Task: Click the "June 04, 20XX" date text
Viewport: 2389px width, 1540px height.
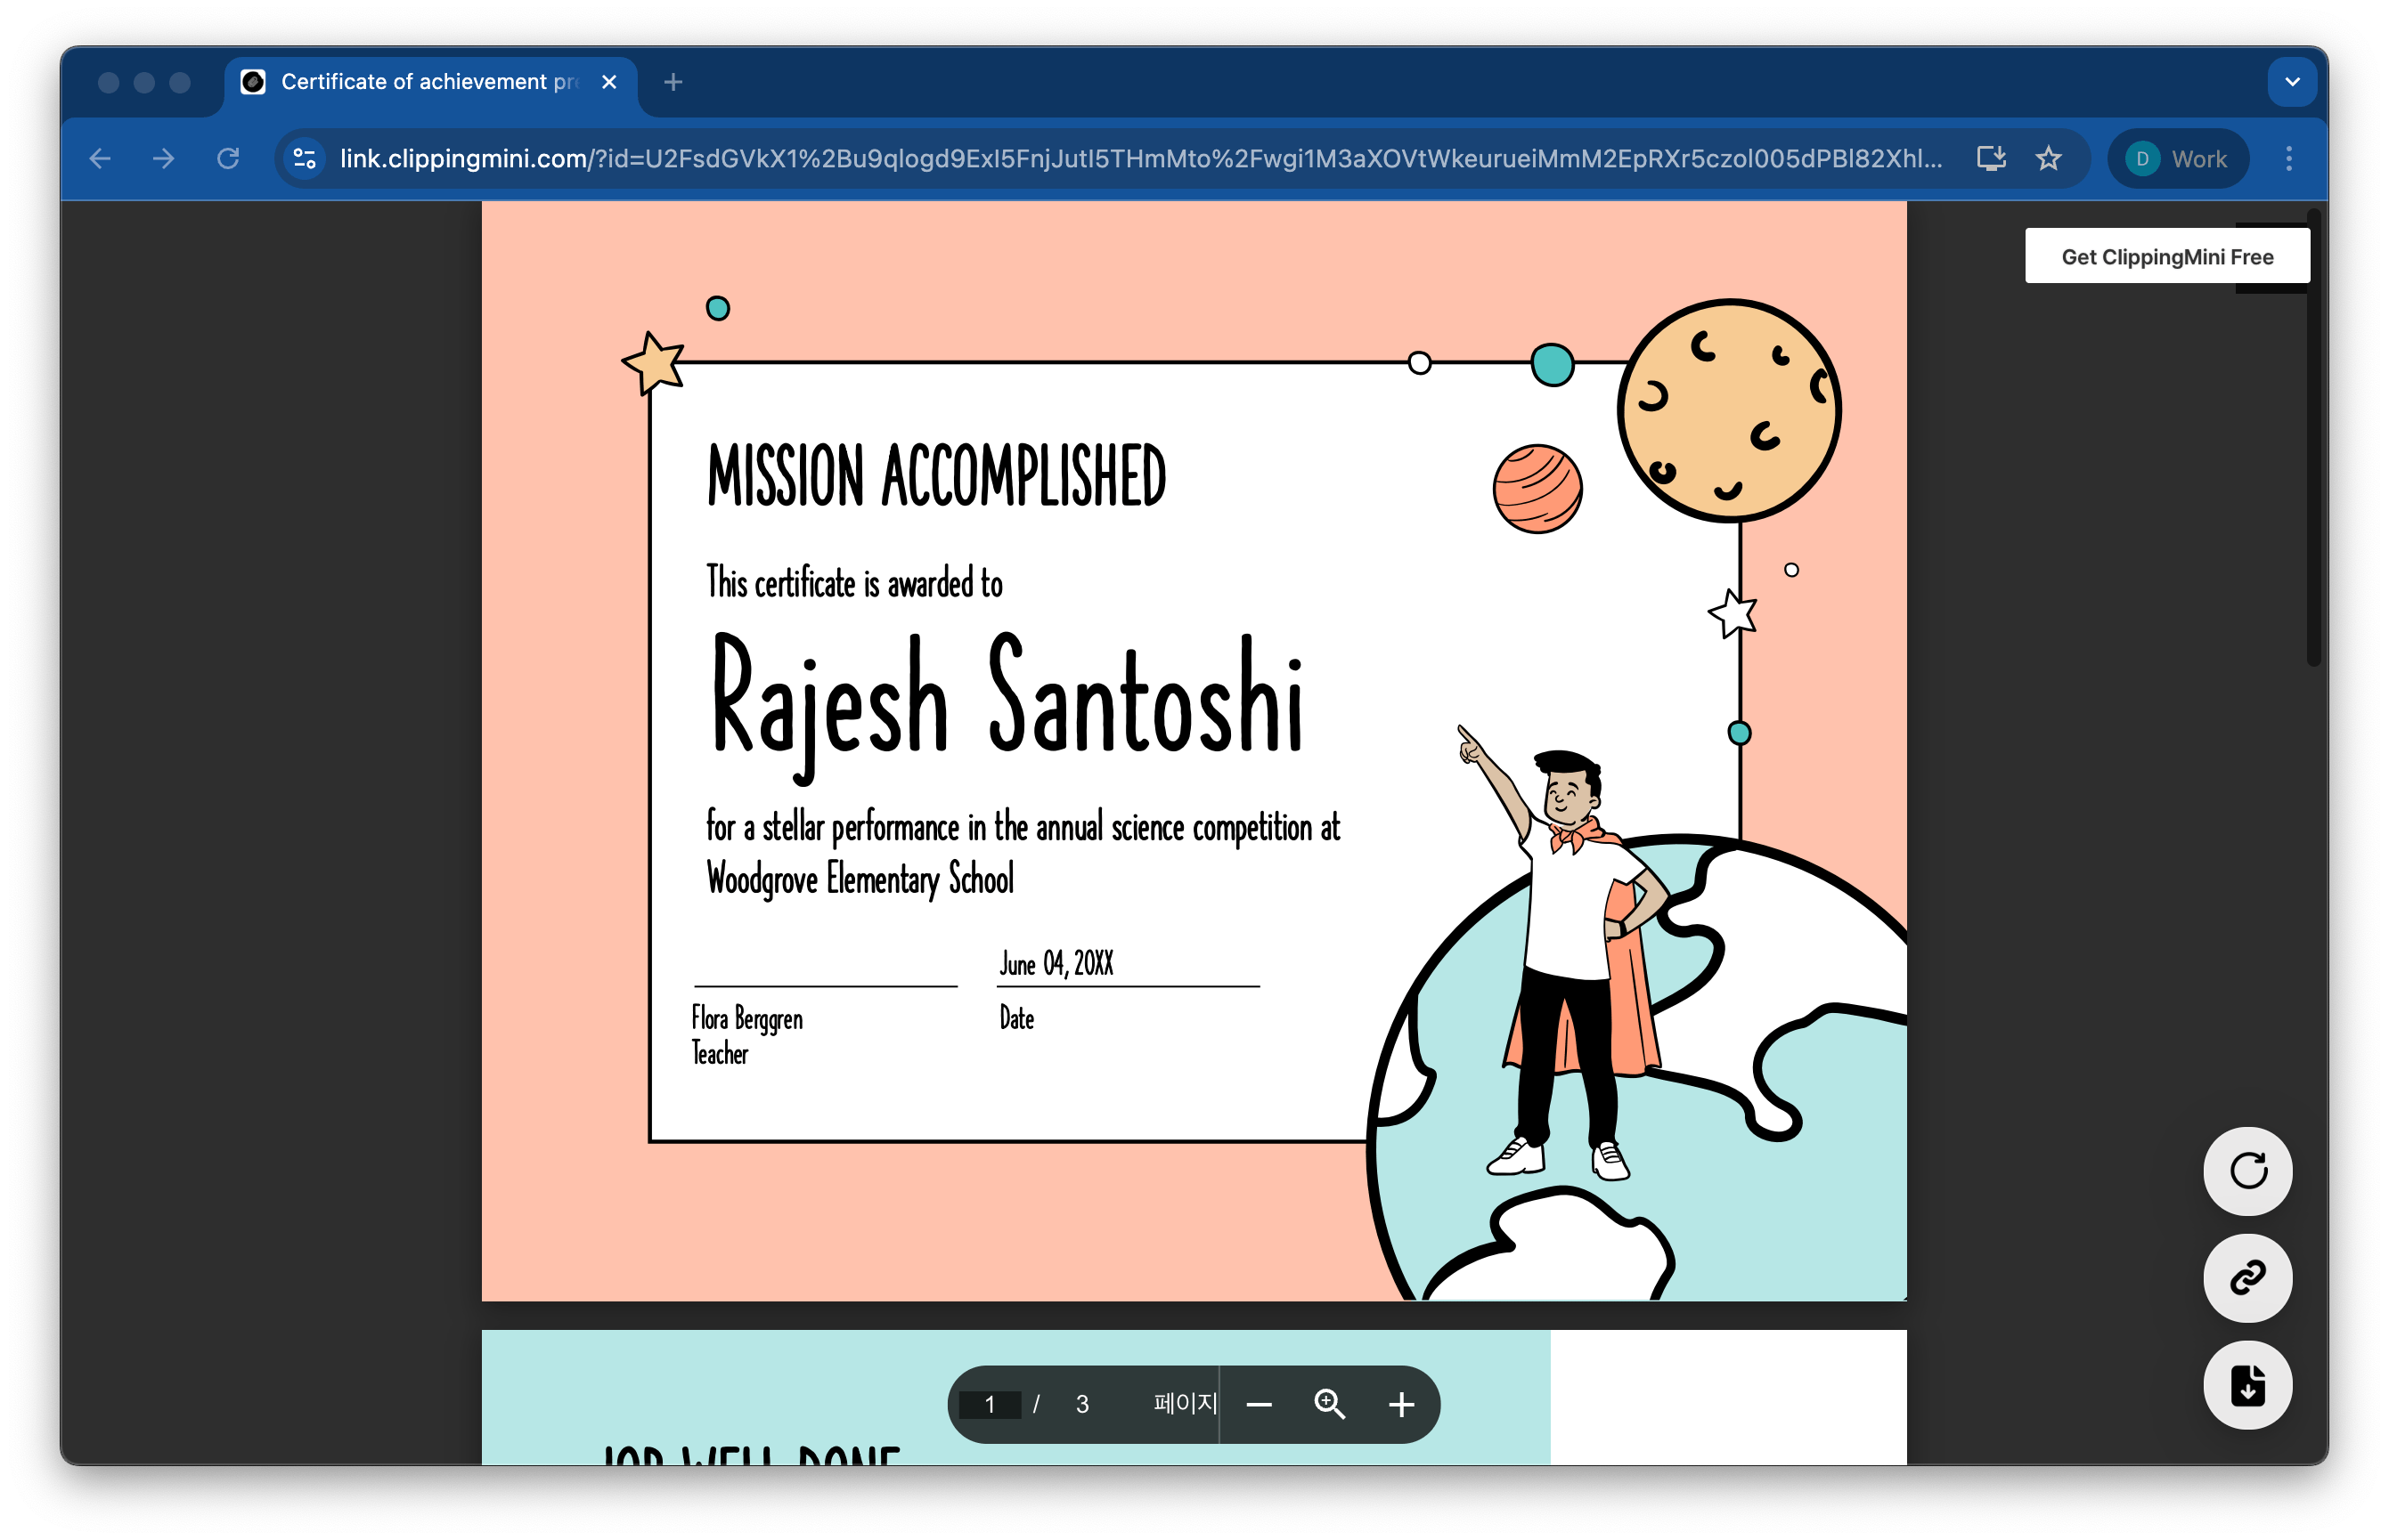Action: pos(1056,964)
